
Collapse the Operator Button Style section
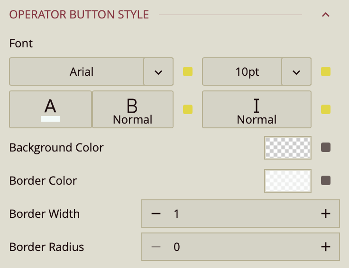point(325,15)
